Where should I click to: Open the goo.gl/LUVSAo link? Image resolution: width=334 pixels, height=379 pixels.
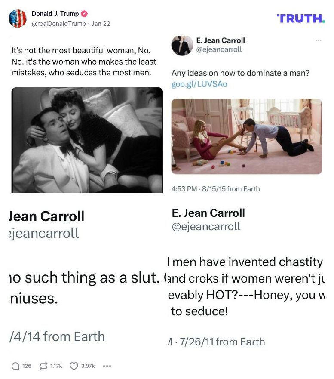pos(199,84)
